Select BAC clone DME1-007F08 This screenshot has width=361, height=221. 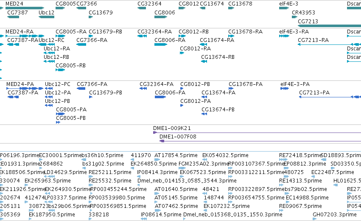pos(178,137)
